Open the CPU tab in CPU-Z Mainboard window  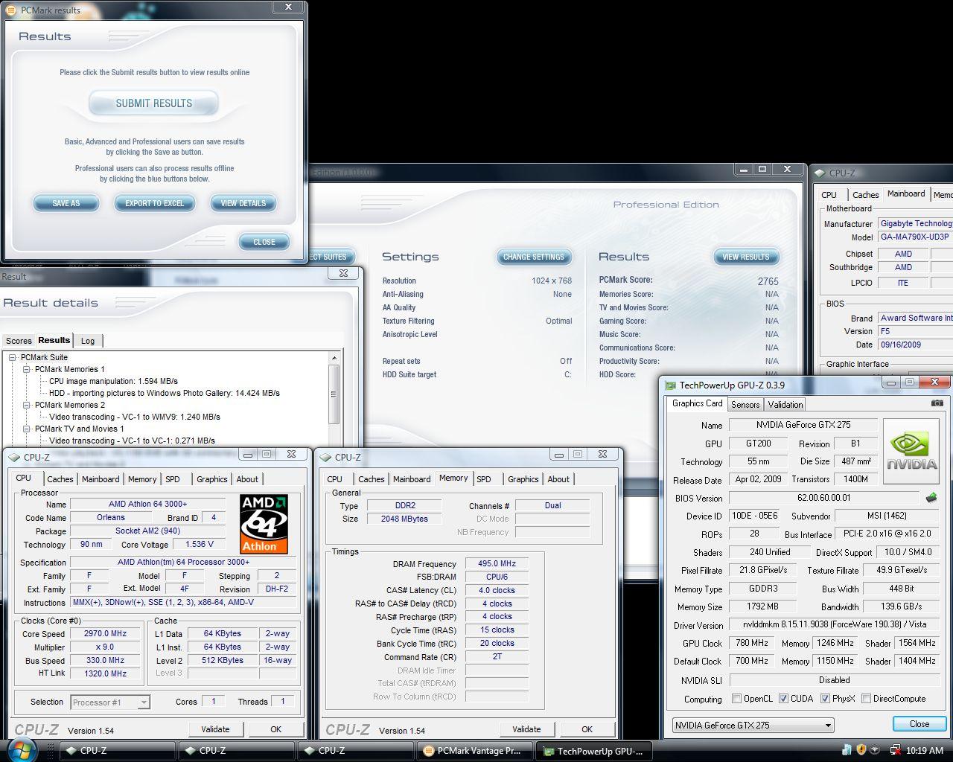[829, 195]
